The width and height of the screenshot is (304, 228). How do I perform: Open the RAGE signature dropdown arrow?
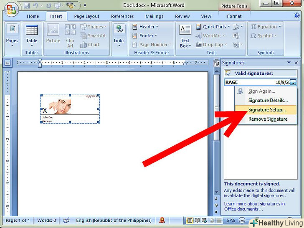coord(293,82)
